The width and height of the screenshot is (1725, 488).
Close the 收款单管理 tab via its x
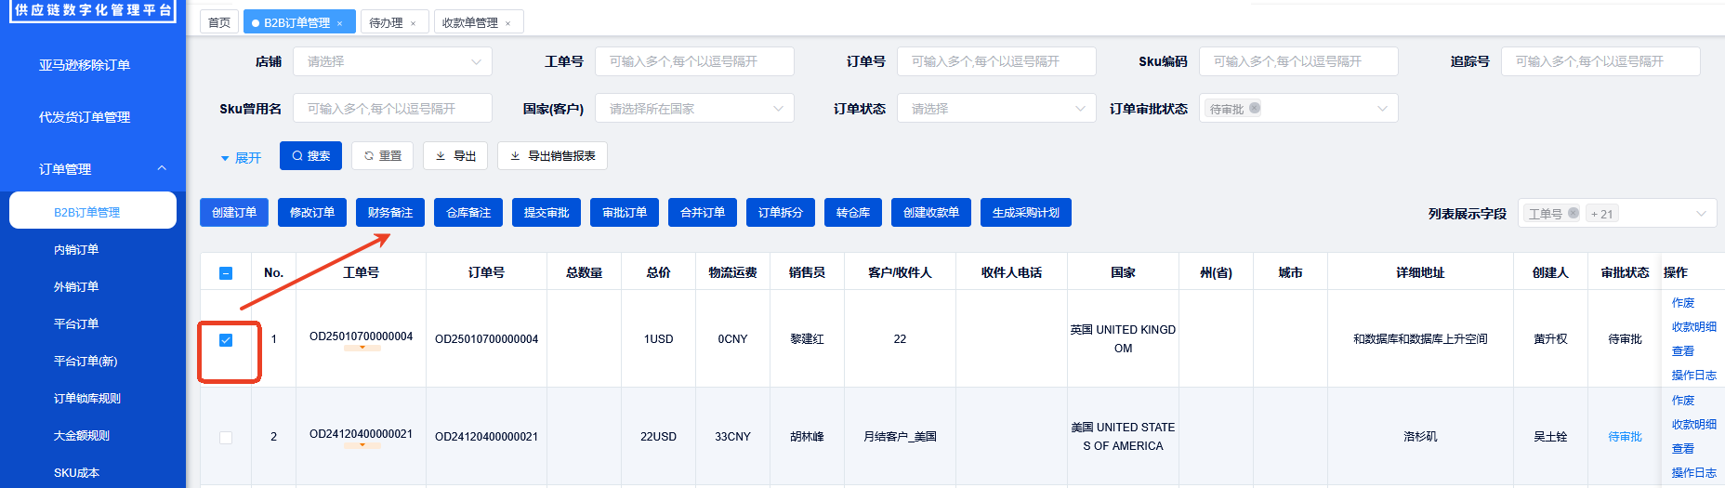pyautogui.click(x=507, y=23)
